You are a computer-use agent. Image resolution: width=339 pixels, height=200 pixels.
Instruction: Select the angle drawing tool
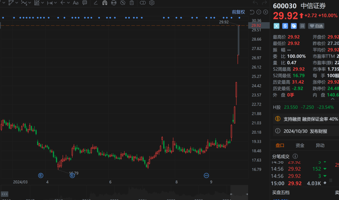95,3
